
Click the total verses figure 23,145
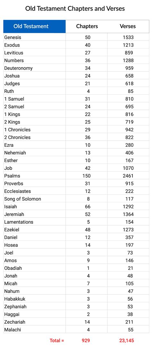coord(127,341)
